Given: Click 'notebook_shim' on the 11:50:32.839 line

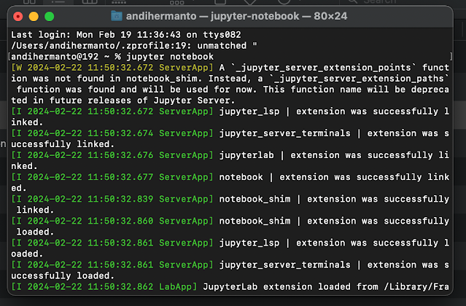Looking at the screenshot, I should coord(255,199).
